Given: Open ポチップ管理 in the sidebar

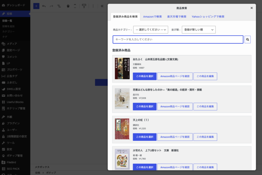Looking at the screenshot, I should [15, 156].
